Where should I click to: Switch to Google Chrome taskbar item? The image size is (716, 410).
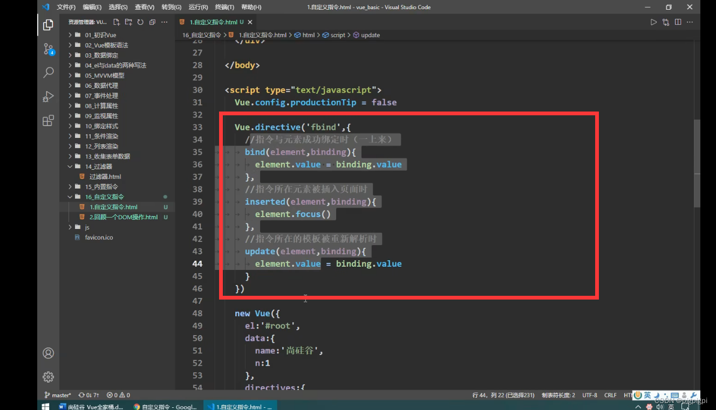click(x=165, y=407)
